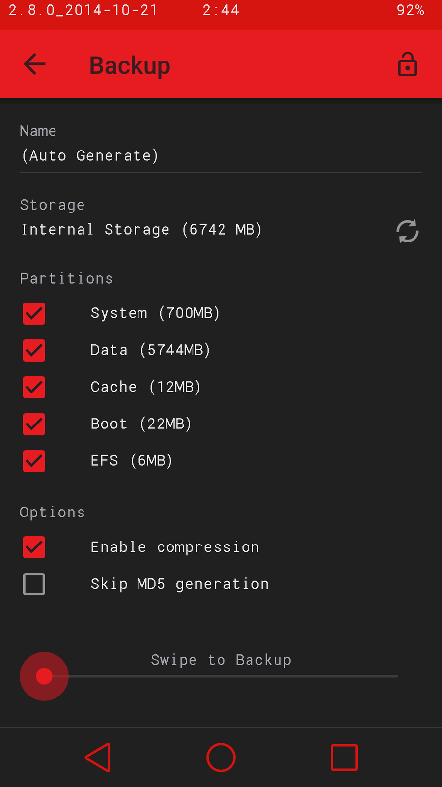Tap the System (700MB) partition label

tap(155, 313)
